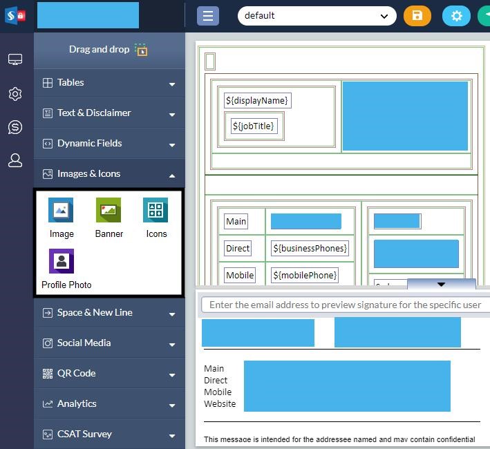
Task: Expand the Dynamic Fields section
Action: [x=109, y=144]
